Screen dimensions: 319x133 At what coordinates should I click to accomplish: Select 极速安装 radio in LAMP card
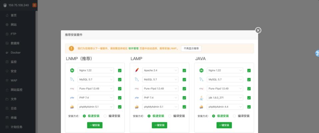point(149,116)
